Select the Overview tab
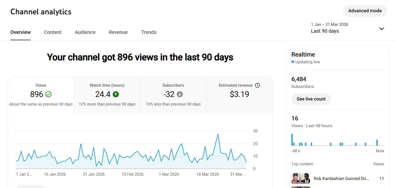The image size is (395, 188). [x=20, y=32]
